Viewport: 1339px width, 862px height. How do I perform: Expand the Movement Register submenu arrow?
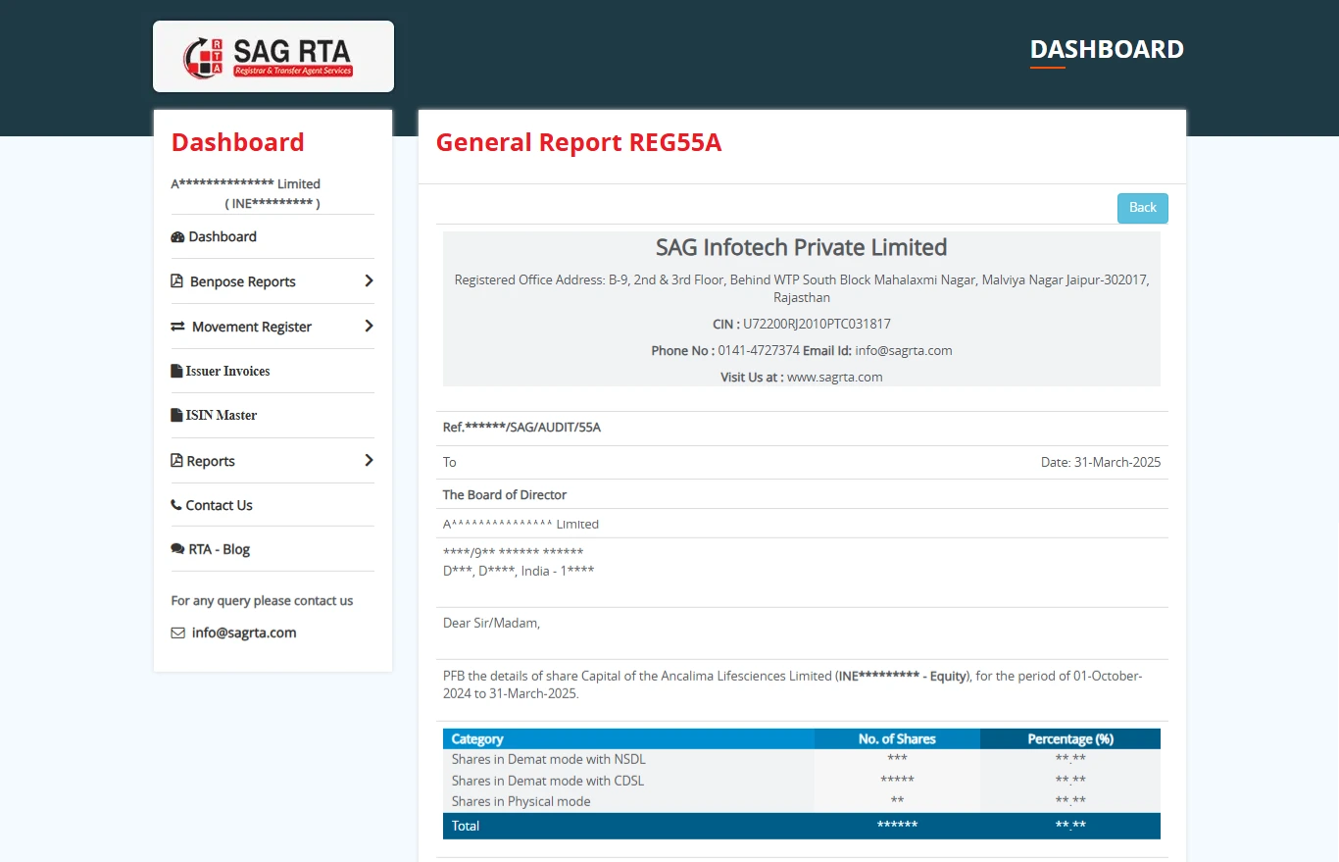tap(369, 327)
